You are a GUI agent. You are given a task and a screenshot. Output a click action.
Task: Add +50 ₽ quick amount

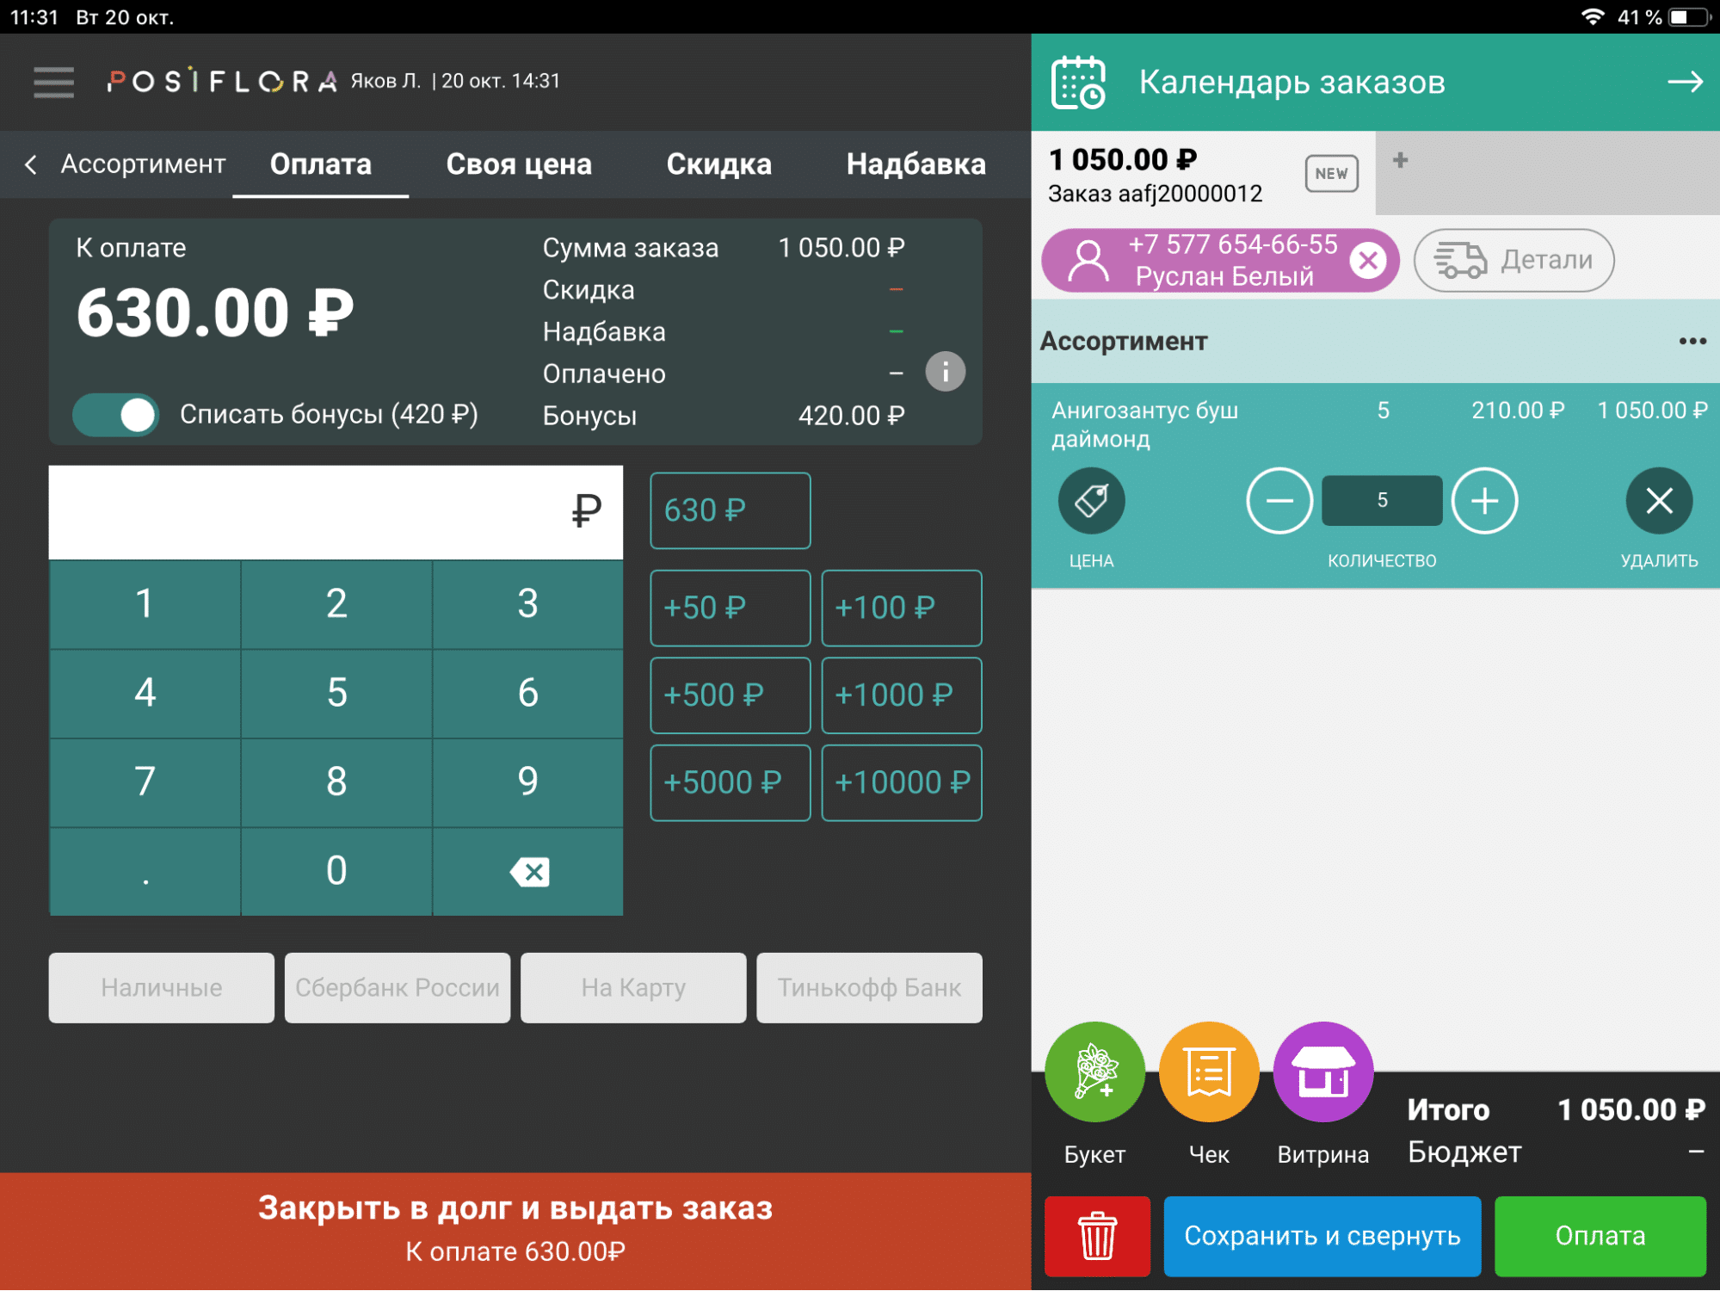[x=730, y=608]
